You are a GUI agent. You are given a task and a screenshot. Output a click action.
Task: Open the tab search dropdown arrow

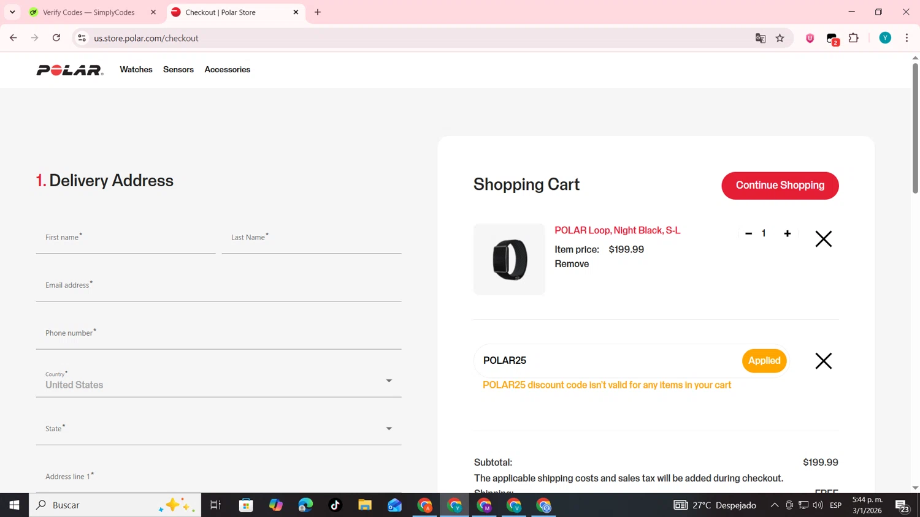12,12
